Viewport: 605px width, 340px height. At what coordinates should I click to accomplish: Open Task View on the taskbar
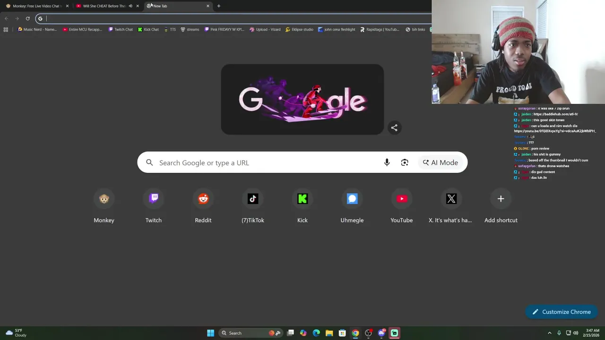[x=291, y=333]
